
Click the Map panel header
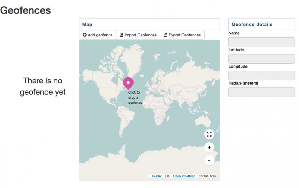coord(149,25)
